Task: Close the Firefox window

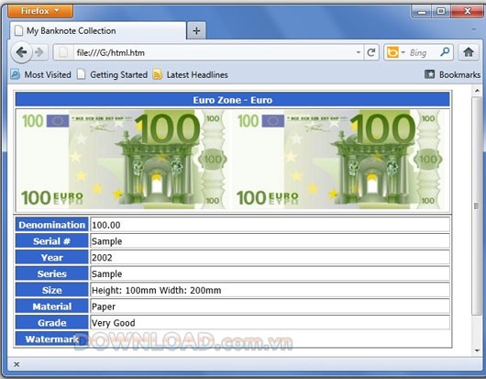Action: pyautogui.click(x=468, y=11)
